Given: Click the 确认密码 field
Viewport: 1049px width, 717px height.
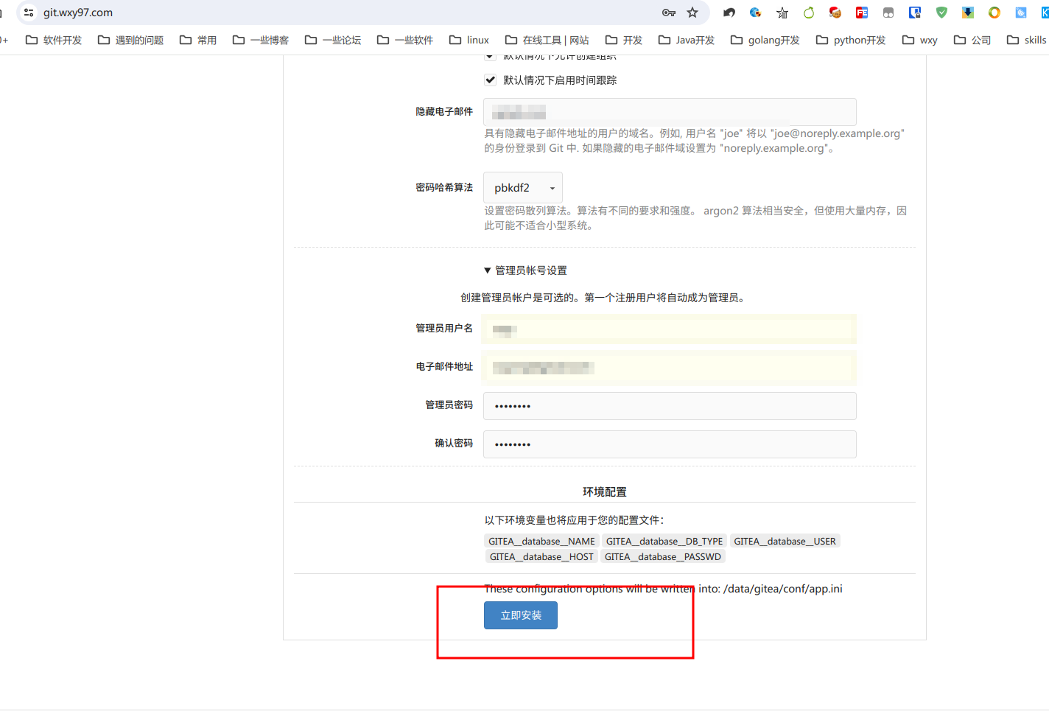Looking at the screenshot, I should click(x=669, y=444).
